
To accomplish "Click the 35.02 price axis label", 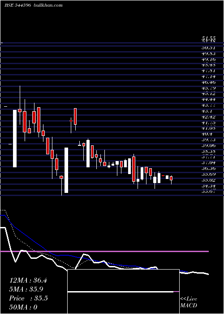I will coord(209,180).
